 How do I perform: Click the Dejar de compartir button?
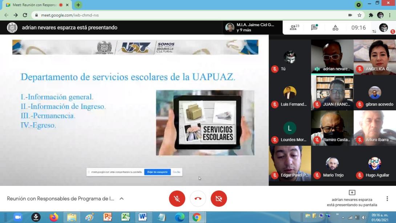click(157, 172)
